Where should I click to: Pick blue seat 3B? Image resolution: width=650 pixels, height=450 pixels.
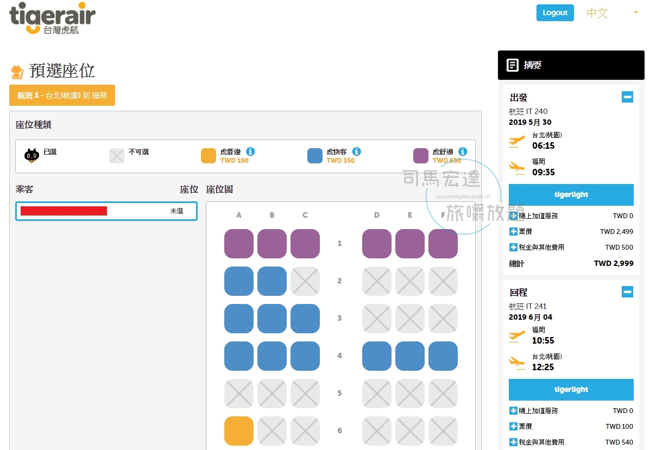click(272, 319)
